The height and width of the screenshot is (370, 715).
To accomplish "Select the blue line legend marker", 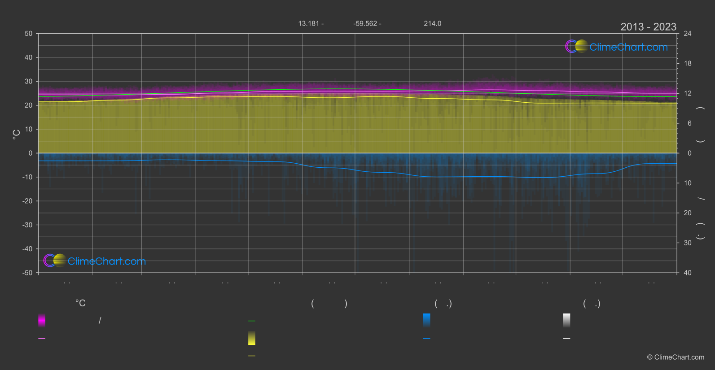I will click(x=427, y=339).
